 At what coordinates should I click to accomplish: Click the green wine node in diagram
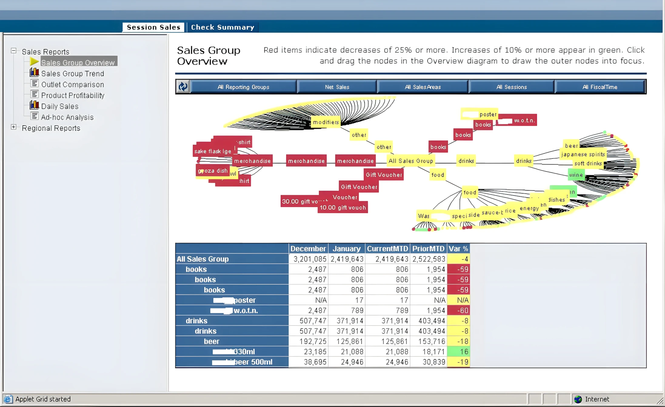point(576,175)
